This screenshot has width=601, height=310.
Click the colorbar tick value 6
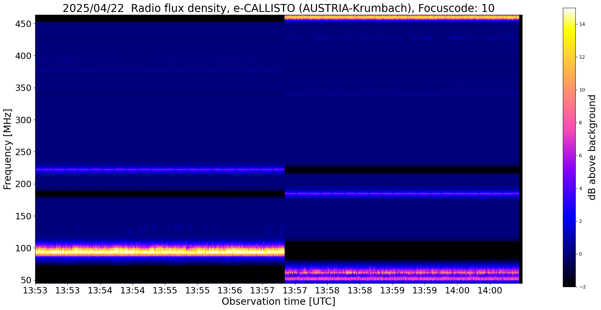(581, 156)
